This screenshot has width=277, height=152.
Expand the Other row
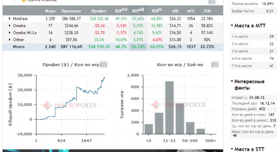[x=9, y=39]
